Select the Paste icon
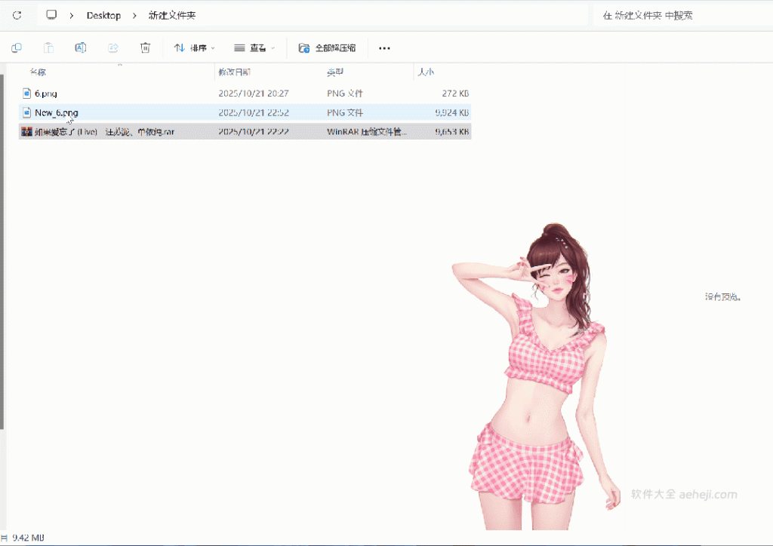The image size is (773, 546). tap(48, 48)
